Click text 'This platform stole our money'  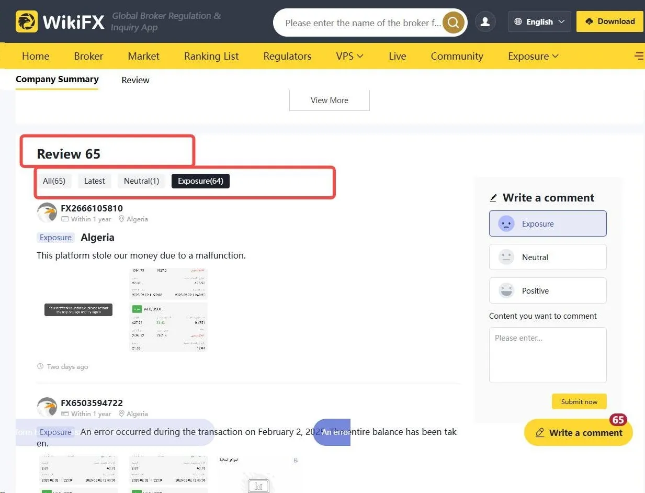pyautogui.click(x=94, y=255)
